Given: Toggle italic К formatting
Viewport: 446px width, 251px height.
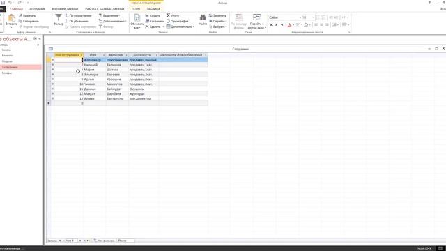Looking at the screenshot, I should 277,25.
